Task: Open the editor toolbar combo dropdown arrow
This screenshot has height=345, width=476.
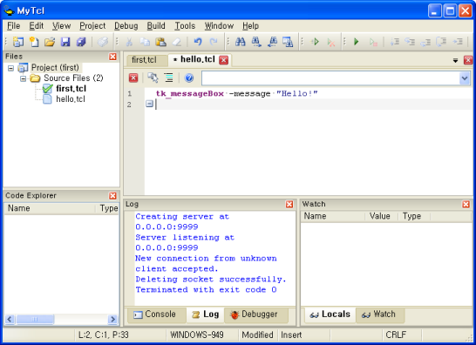Action: coord(465,78)
